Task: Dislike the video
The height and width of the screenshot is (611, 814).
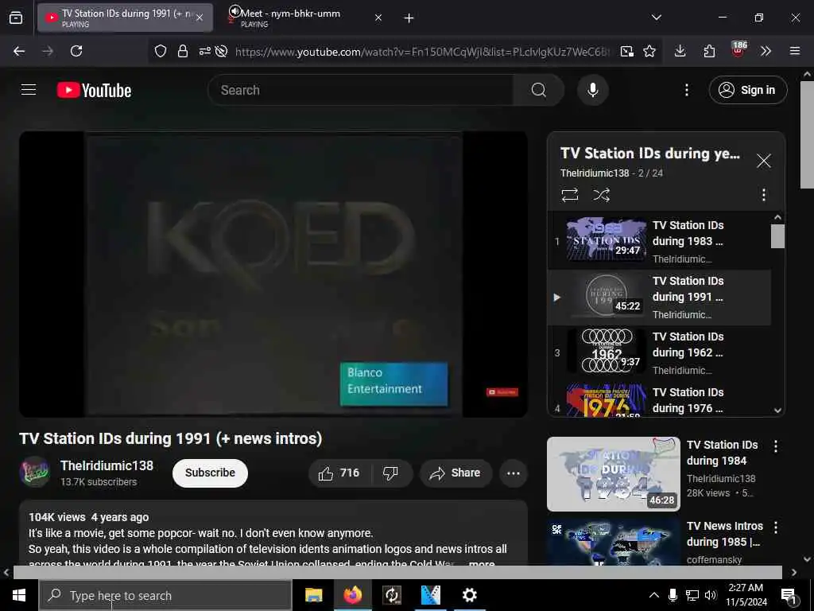Action: [391, 473]
